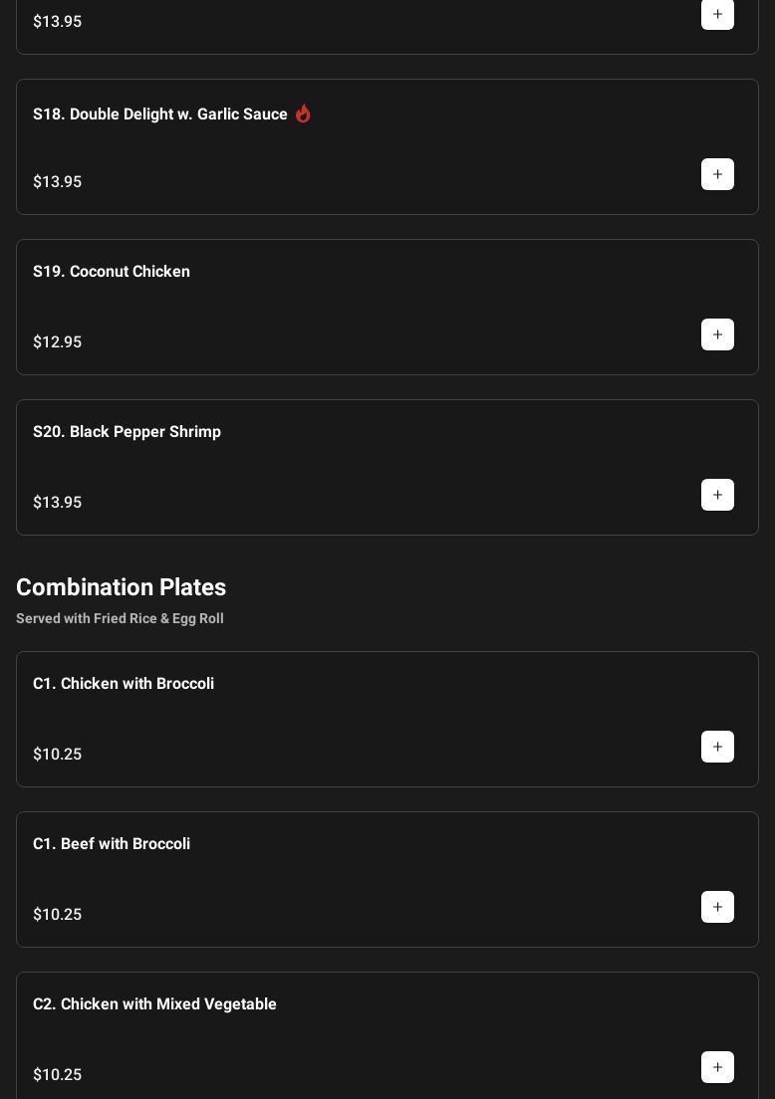Click the $10.25 price under Beef with Broccoli
Screen dimensions: 775x1099
tap(58, 915)
